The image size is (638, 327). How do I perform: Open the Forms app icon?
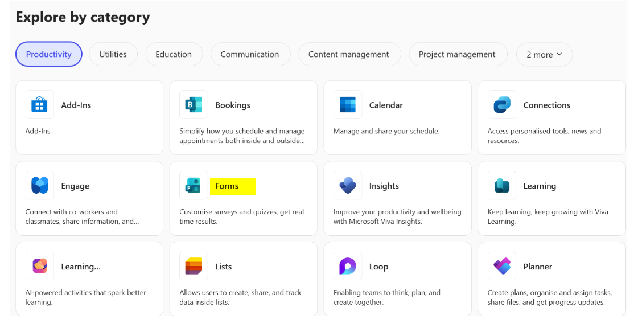pyautogui.click(x=194, y=186)
